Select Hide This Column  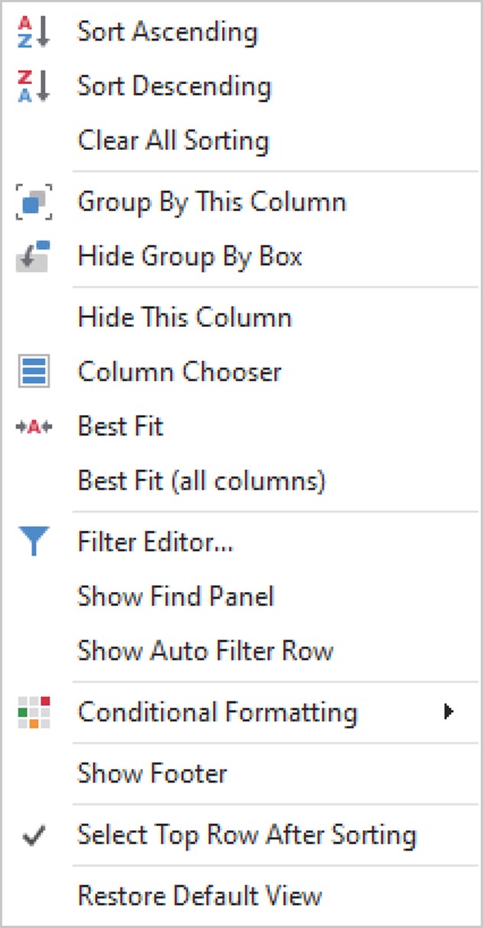pos(184,318)
